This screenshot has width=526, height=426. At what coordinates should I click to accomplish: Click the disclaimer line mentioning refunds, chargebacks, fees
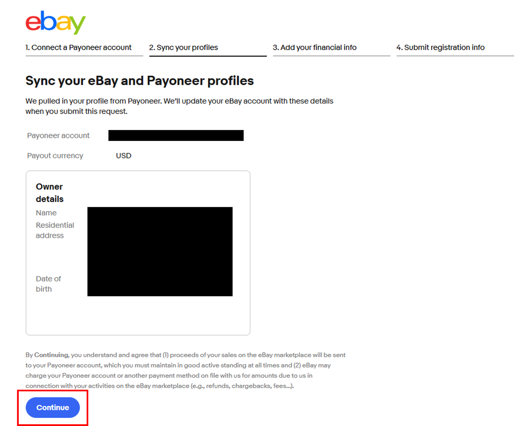click(160, 386)
